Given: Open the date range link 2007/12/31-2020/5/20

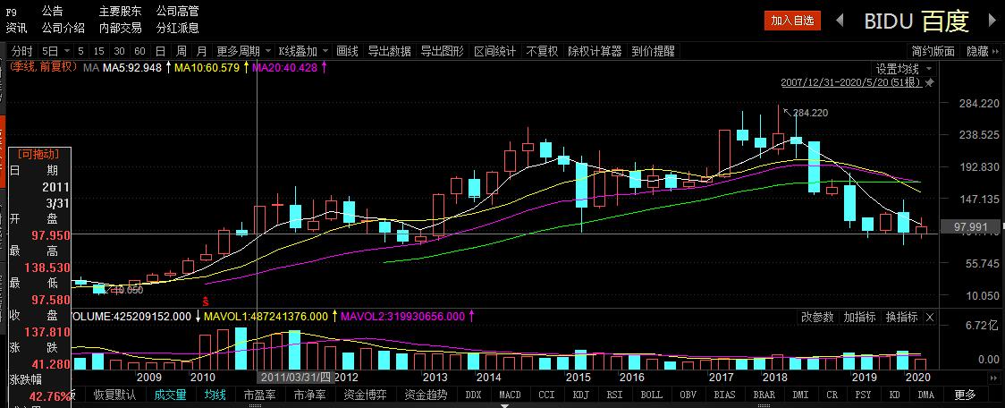Looking at the screenshot, I should tap(851, 82).
